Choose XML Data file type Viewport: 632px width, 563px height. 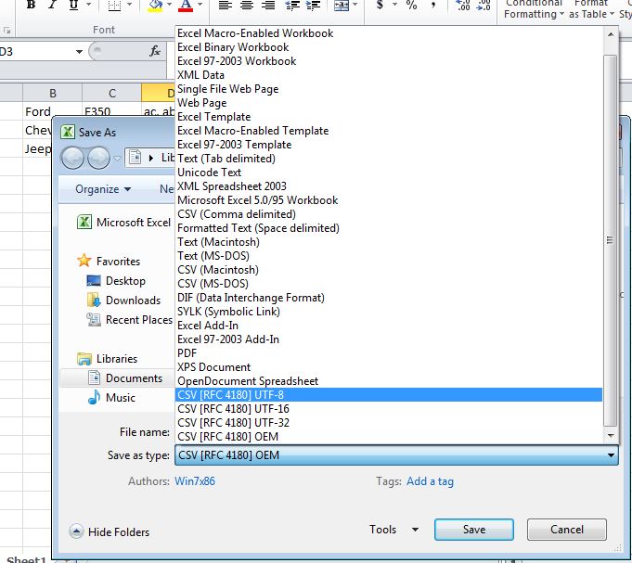pyautogui.click(x=389, y=75)
